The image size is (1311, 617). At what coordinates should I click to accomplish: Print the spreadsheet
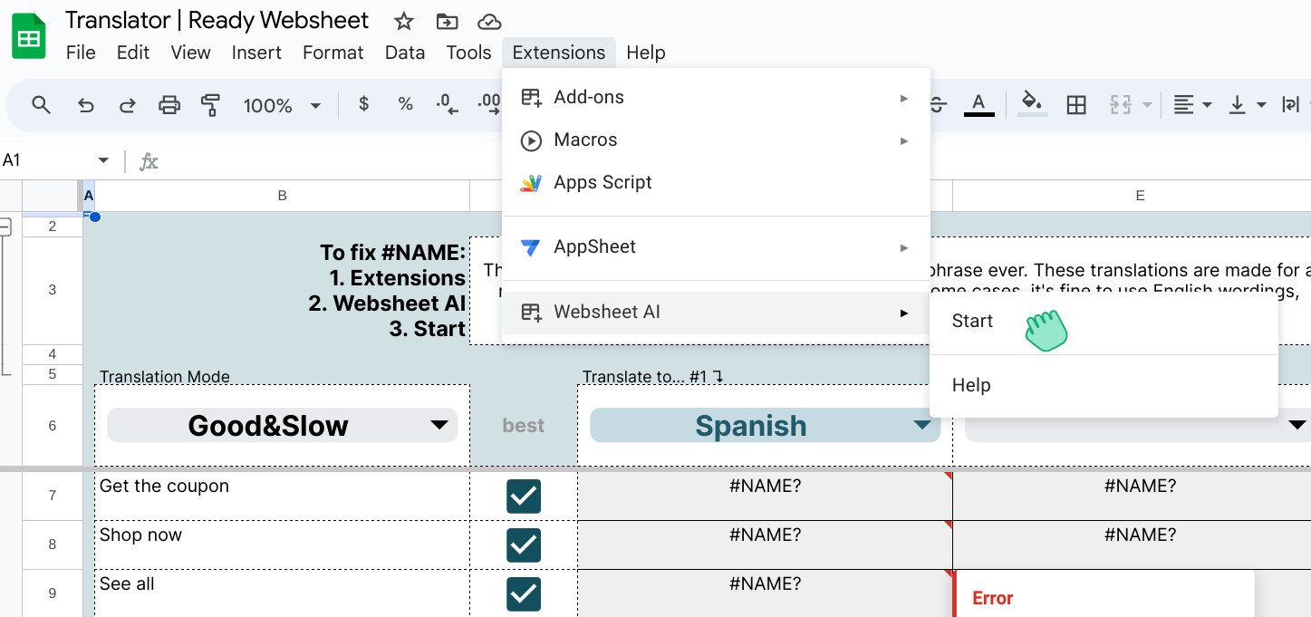(169, 105)
